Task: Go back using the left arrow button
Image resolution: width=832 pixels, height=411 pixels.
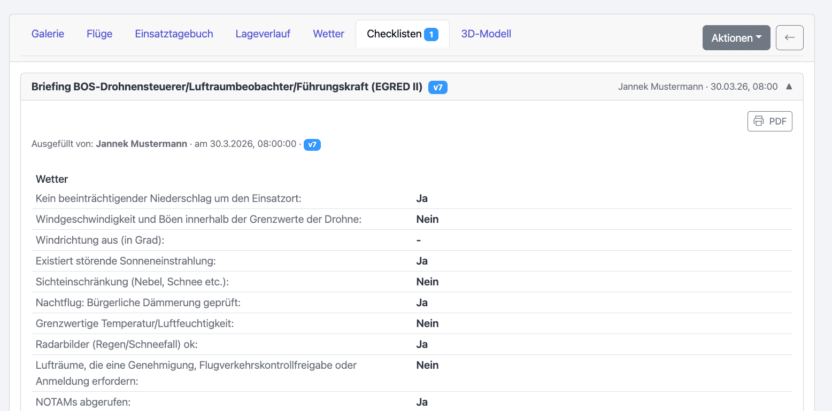Action: (789, 37)
